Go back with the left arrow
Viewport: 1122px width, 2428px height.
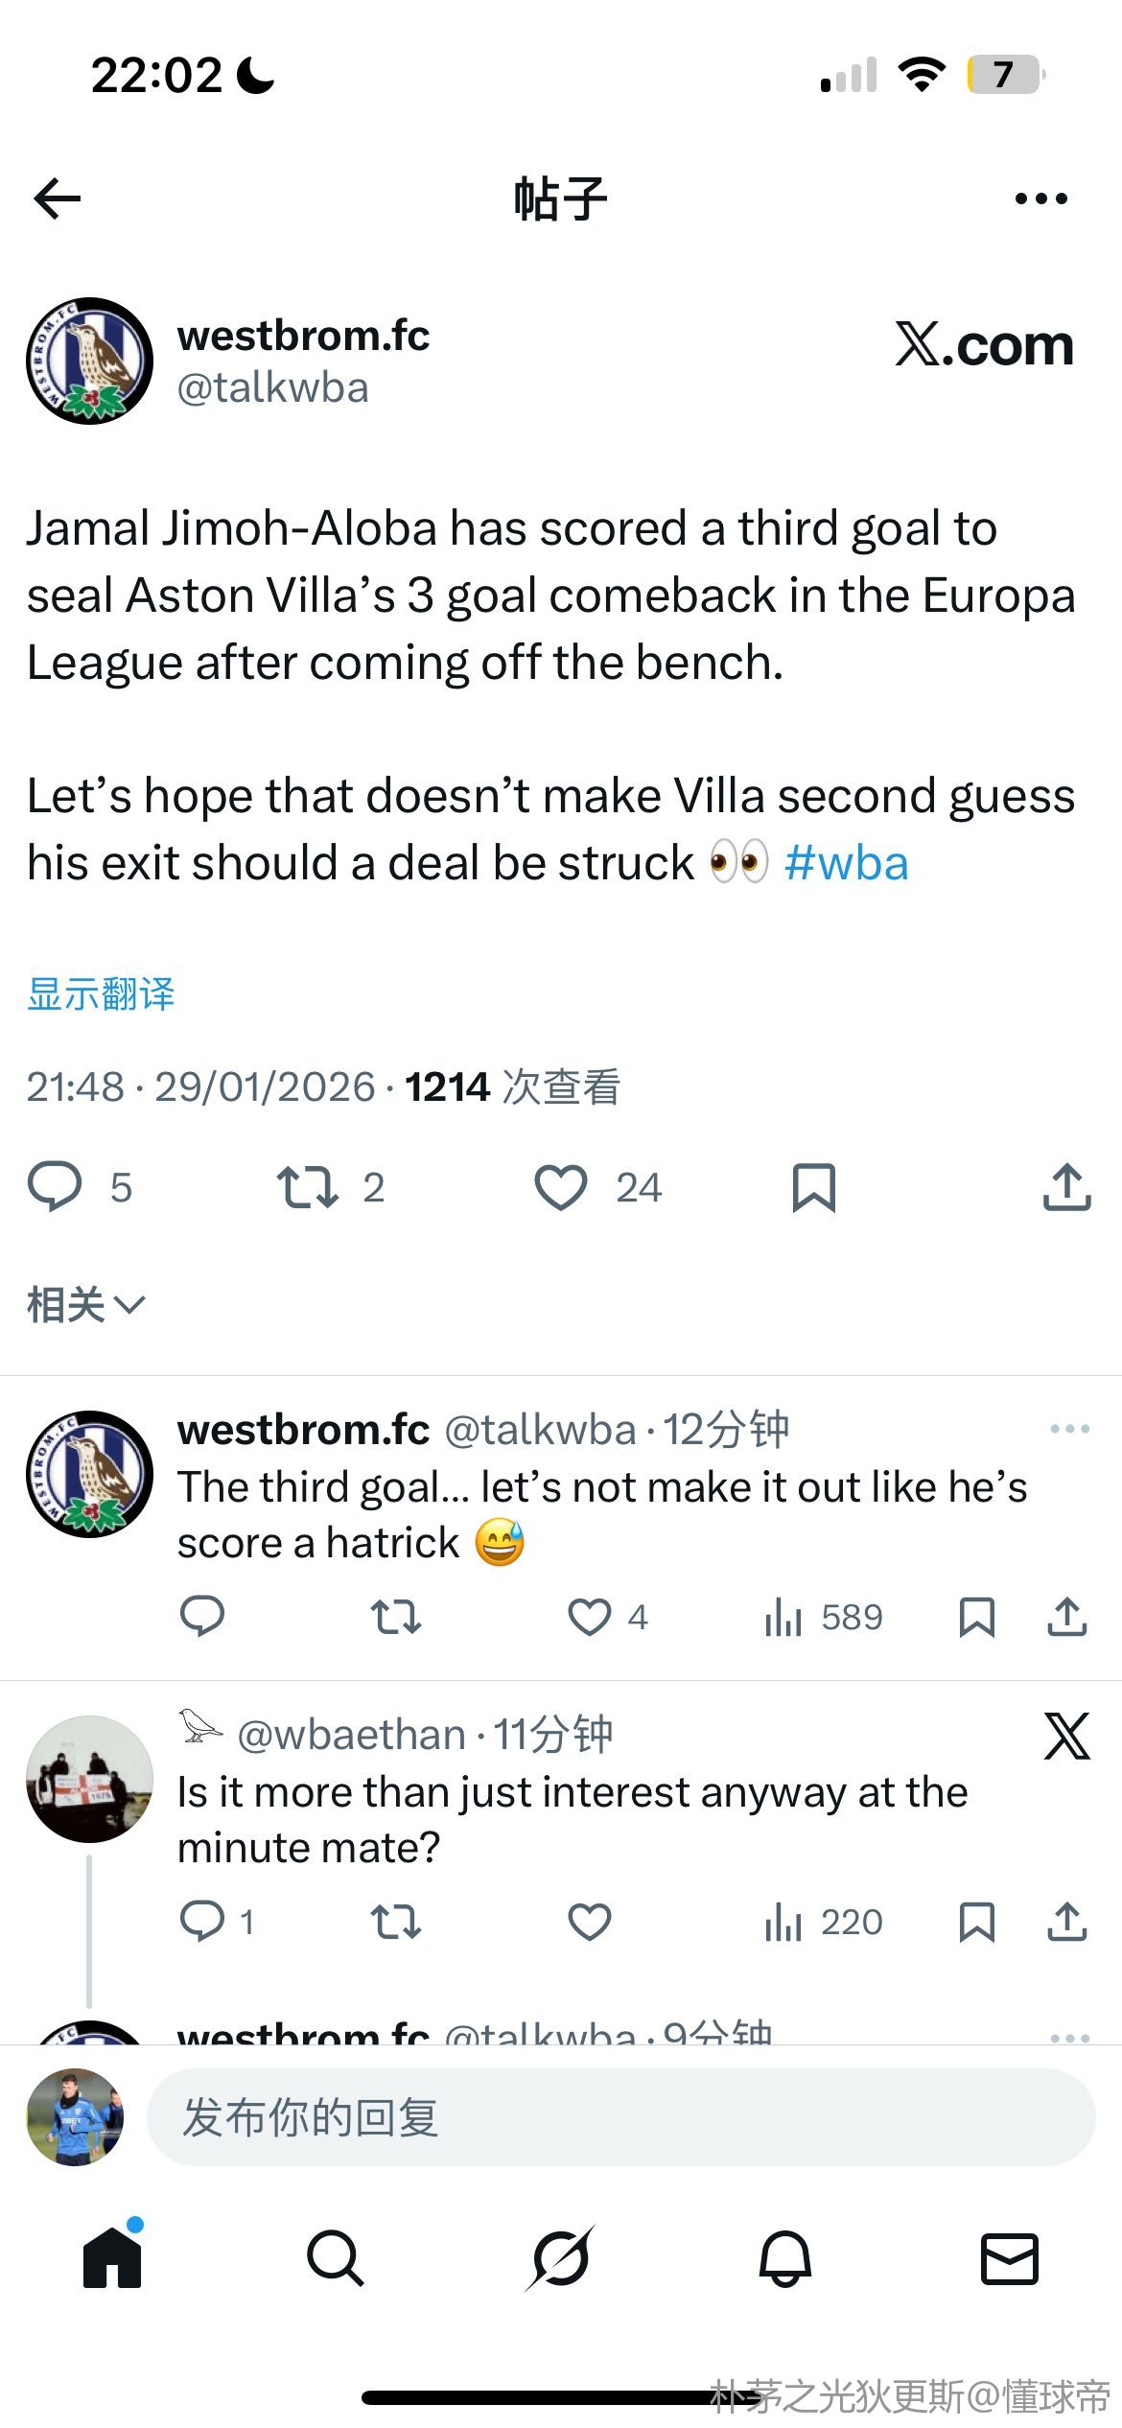click(58, 198)
